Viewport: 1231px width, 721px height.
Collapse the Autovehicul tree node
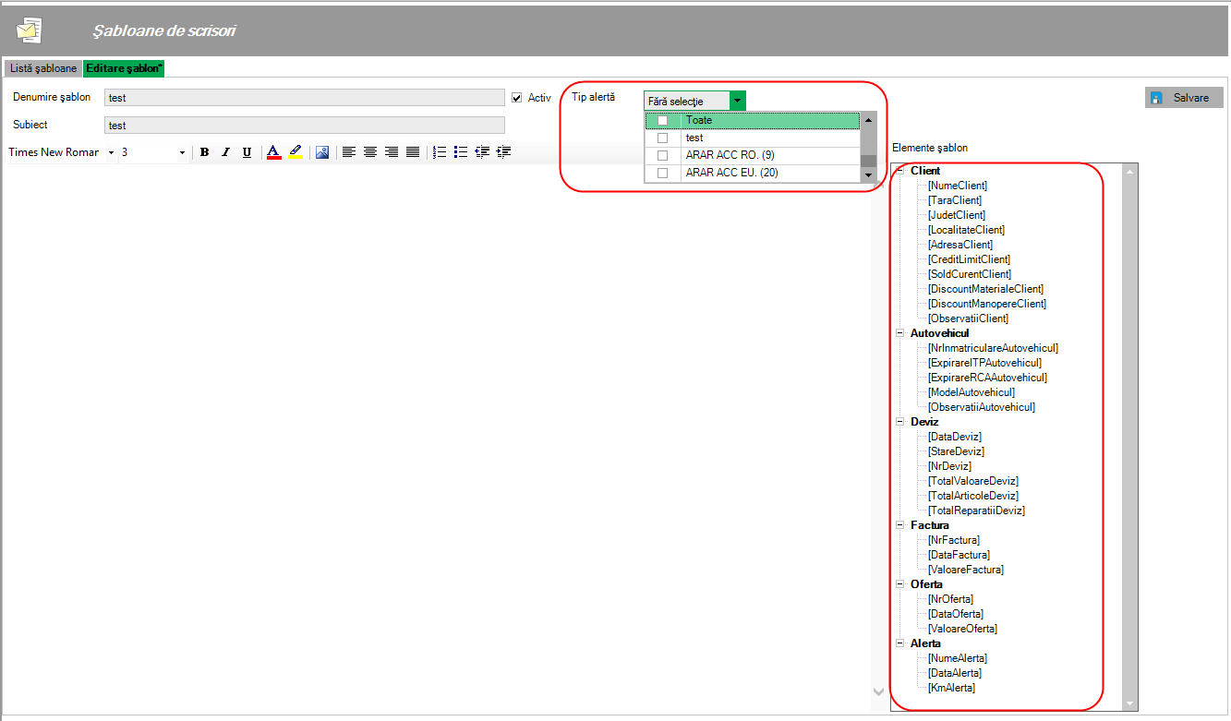[x=900, y=333]
